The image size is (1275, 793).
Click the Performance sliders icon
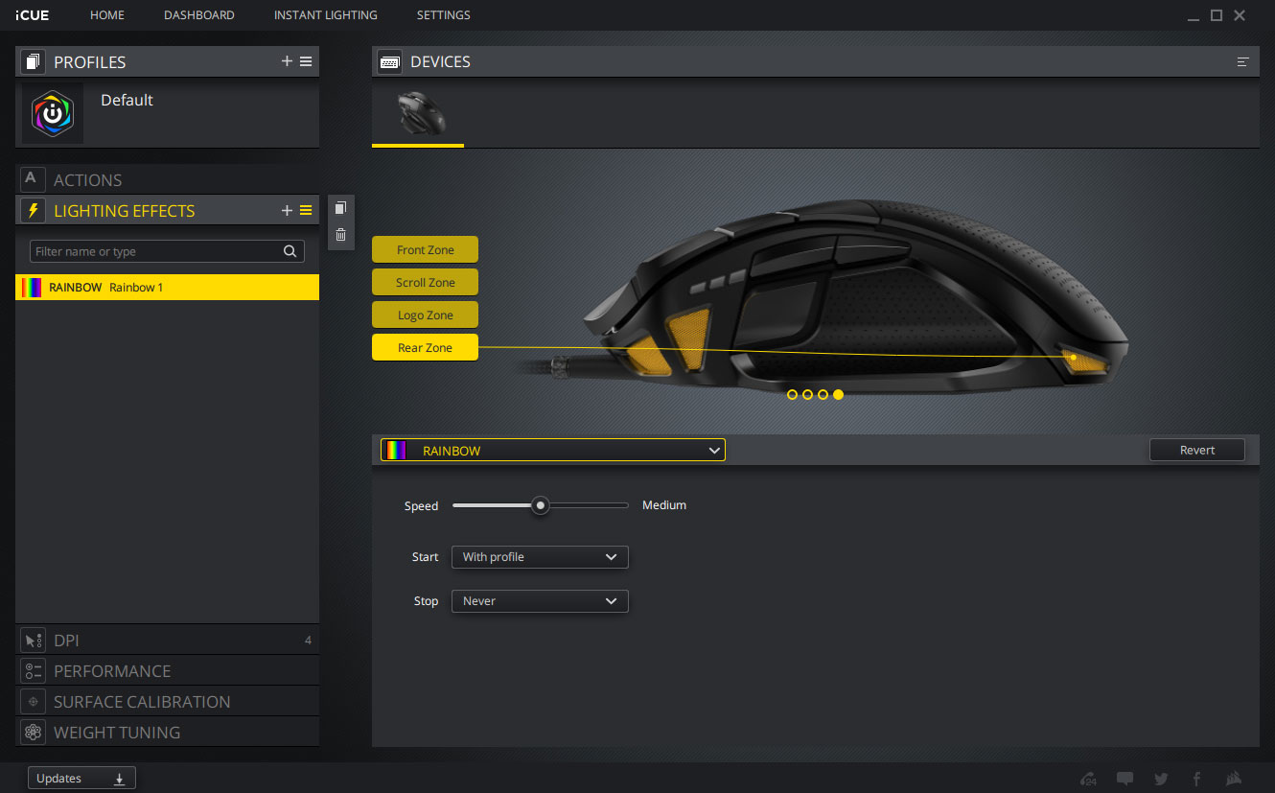coord(33,671)
